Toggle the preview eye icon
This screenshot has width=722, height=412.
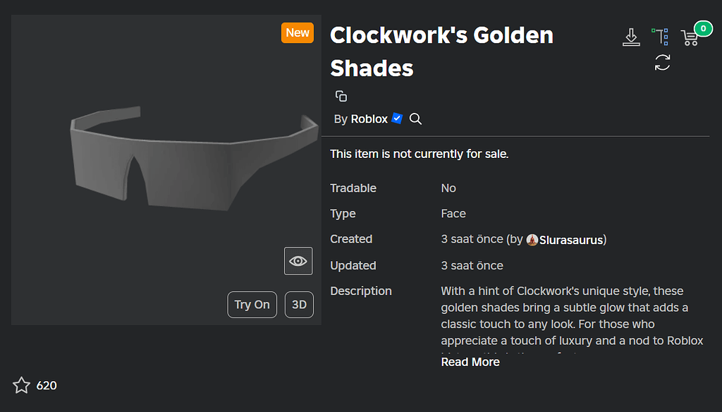(298, 260)
